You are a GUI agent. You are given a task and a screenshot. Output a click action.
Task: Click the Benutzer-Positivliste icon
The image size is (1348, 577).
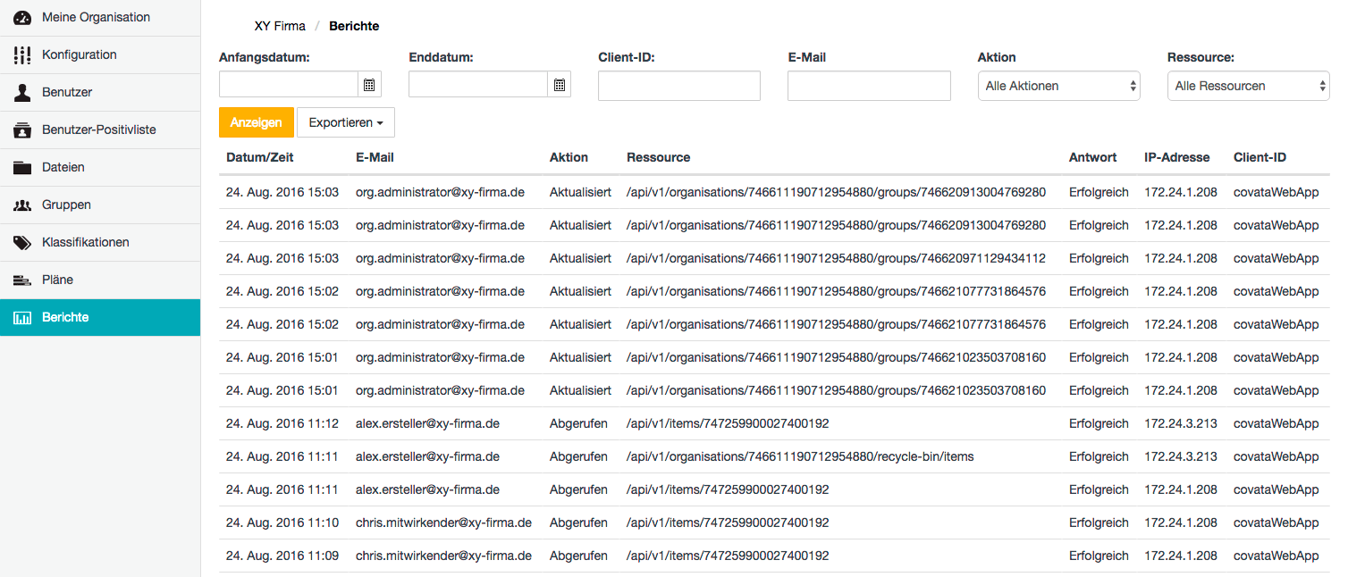point(22,130)
